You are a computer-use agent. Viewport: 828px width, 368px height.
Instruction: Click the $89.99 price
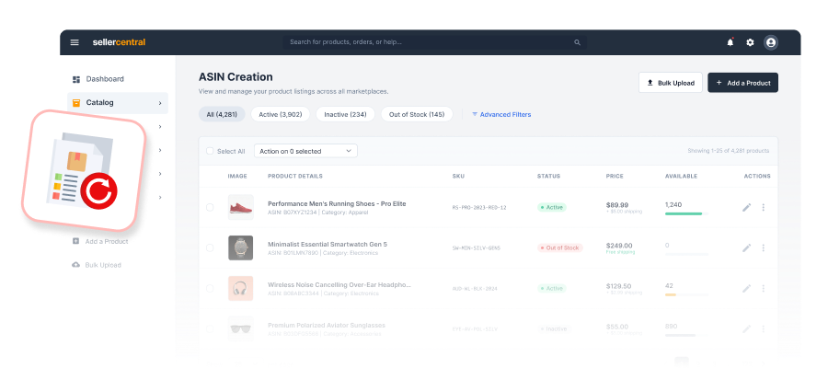pyautogui.click(x=617, y=205)
